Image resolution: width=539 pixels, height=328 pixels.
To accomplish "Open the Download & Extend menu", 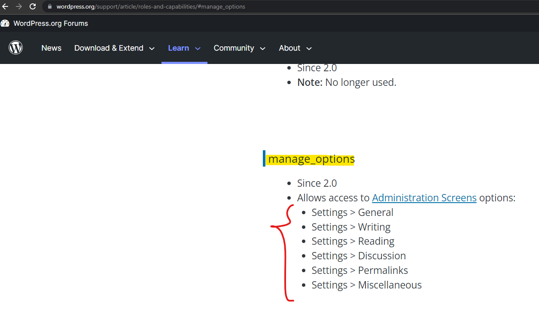I will 114,48.
